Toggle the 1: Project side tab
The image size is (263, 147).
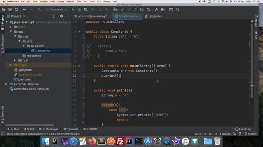[x=2, y=22]
